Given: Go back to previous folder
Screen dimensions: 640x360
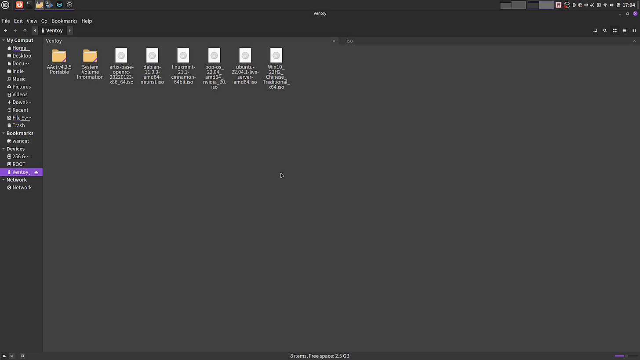Looking at the screenshot, I should point(5,30).
